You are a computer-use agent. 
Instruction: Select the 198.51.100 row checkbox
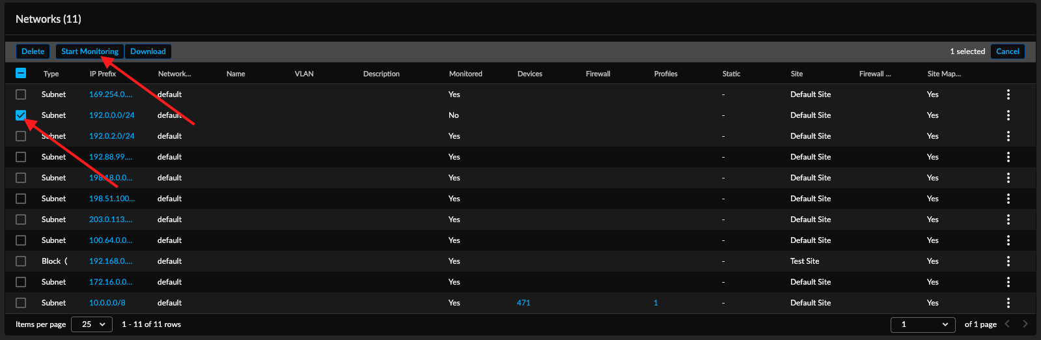21,199
